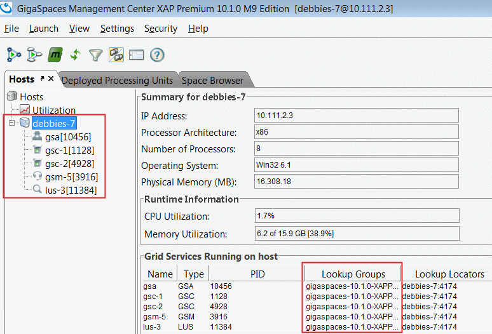Viewport: 492px width, 334px height.
Task: Select the lus-3 row in services table
Action: 317,327
